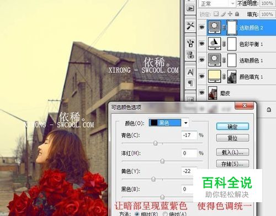Screen dimensions: 276x216
Task: Click the link icon on 选取颜色 2 layer
Action: [x=224, y=28]
